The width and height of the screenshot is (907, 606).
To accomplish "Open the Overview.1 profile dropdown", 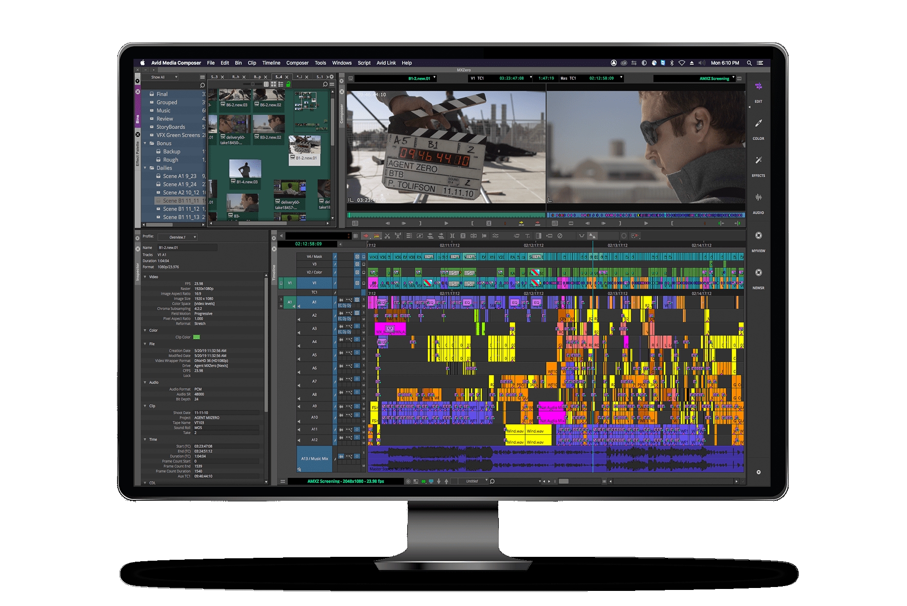I will tap(178, 237).
